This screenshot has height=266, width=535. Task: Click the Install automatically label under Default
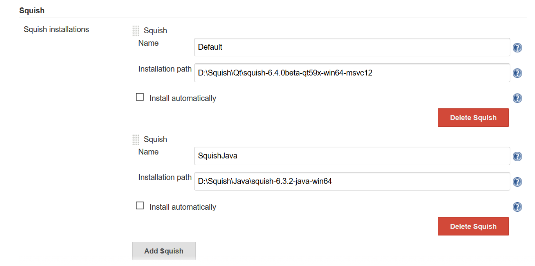click(x=182, y=99)
